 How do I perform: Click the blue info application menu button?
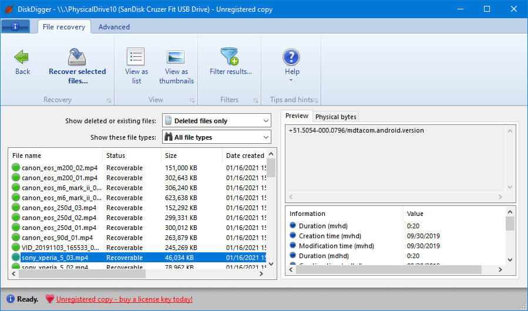click(x=15, y=26)
